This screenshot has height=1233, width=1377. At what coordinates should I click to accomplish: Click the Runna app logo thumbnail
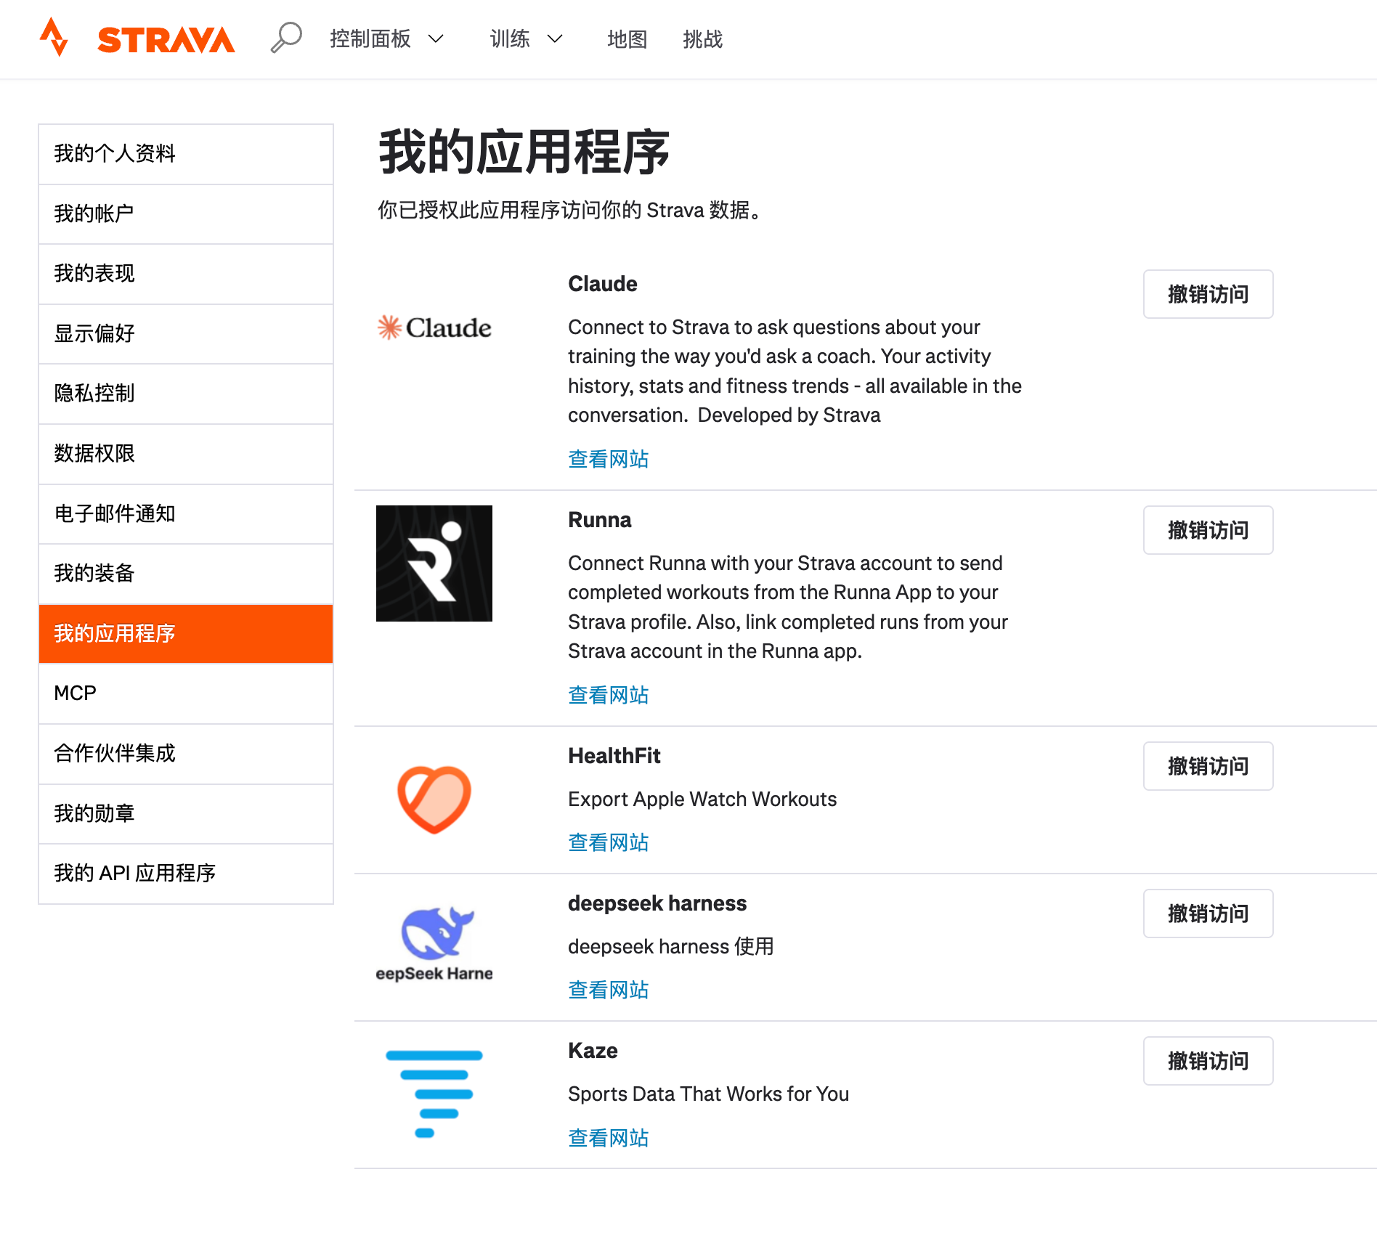pos(434,563)
